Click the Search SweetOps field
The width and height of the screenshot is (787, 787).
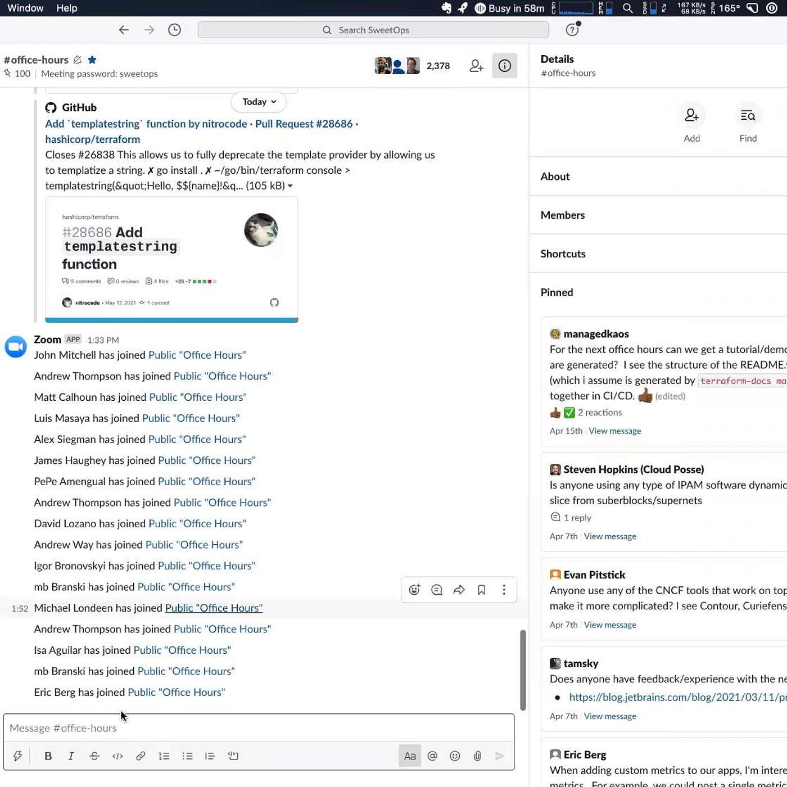pos(373,30)
